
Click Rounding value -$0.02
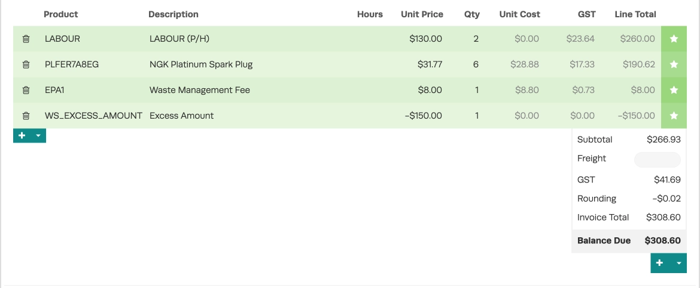click(666, 199)
